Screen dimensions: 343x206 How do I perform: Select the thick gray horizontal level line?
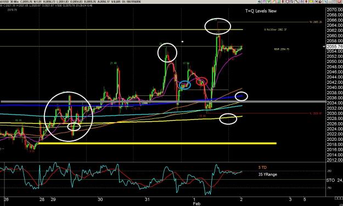click(163, 101)
